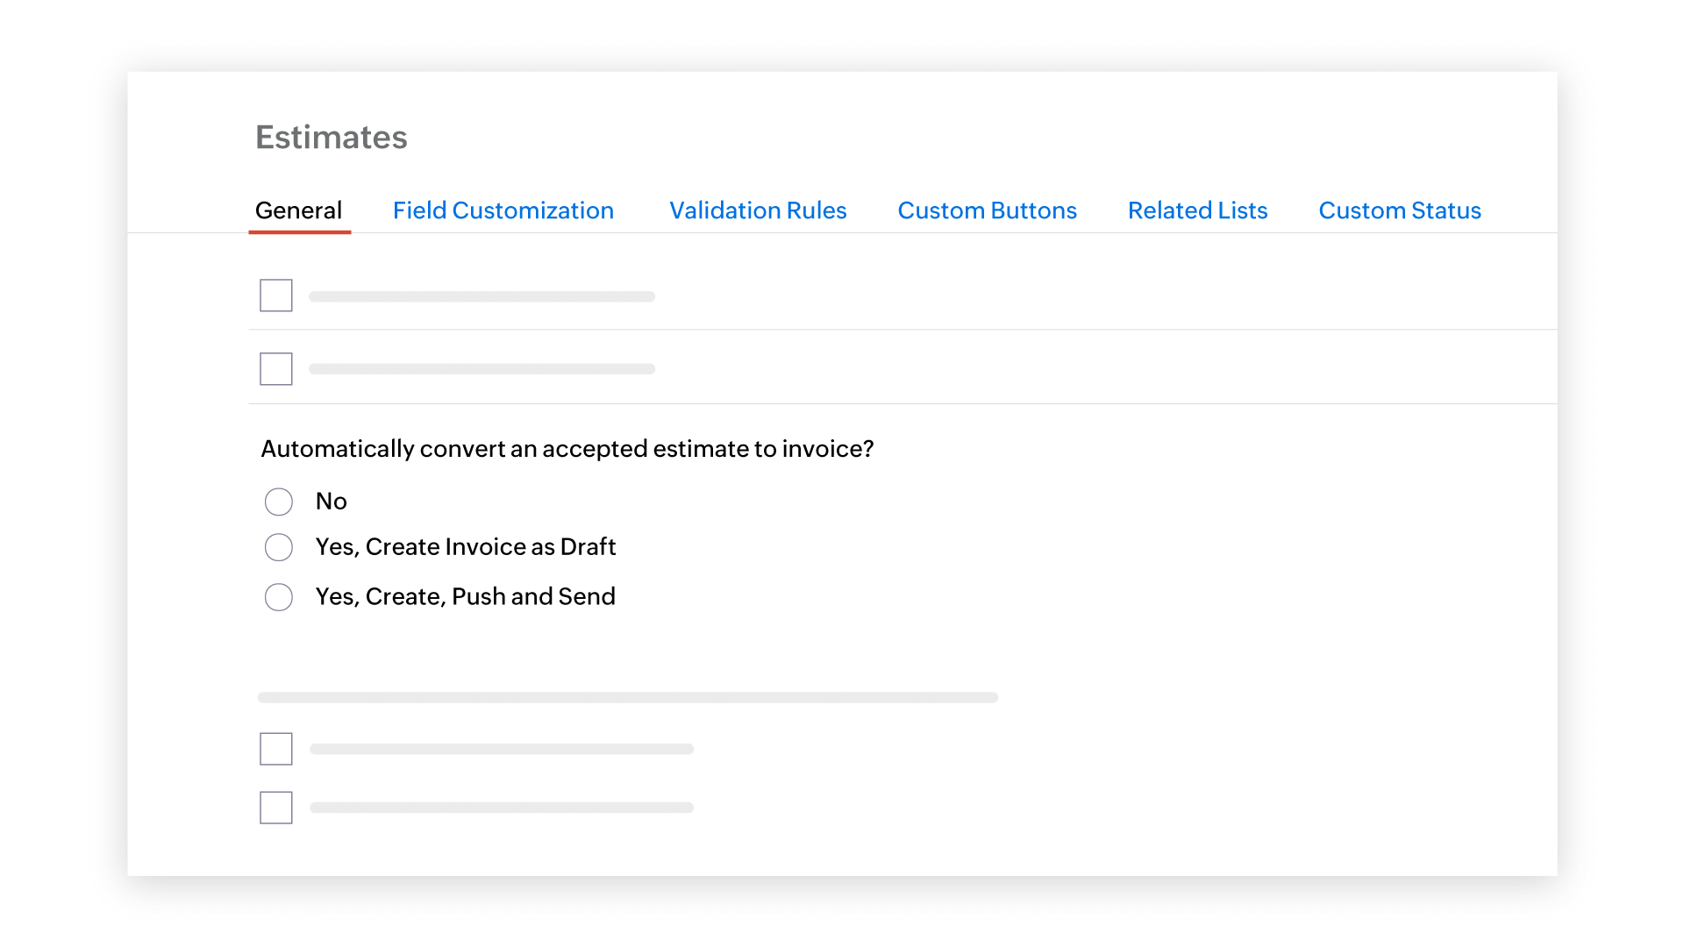Image resolution: width=1684 pixels, height=947 pixels.
Task: Click the placeholder label beside the first checkbox
Action: click(482, 295)
